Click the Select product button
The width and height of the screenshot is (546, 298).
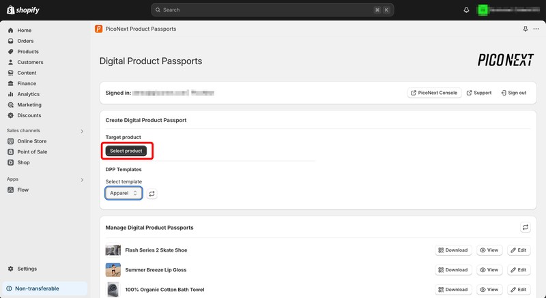(126, 151)
